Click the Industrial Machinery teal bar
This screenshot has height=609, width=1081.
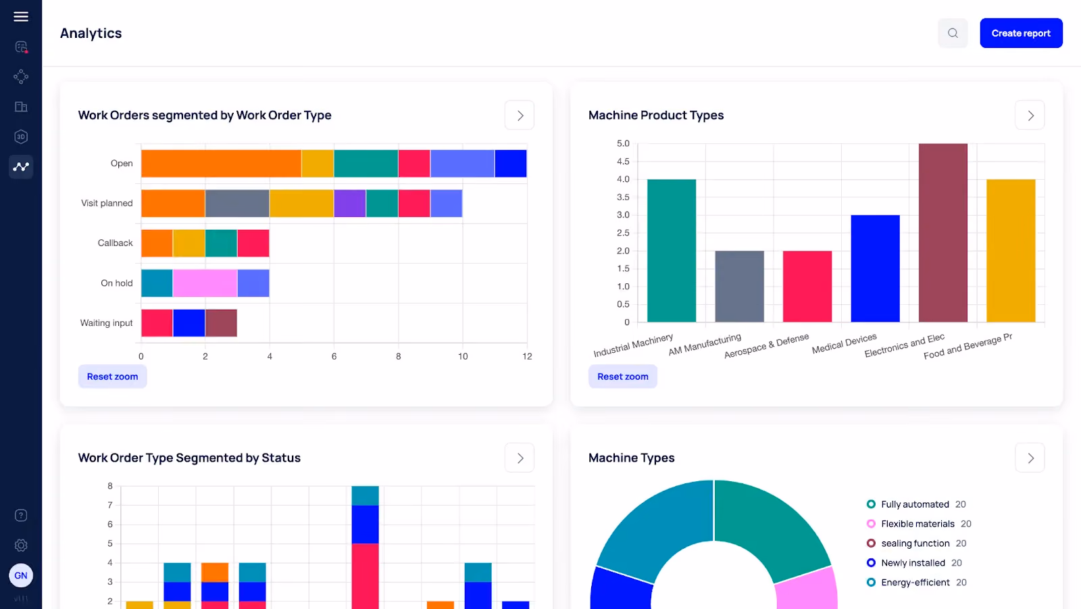click(672, 251)
